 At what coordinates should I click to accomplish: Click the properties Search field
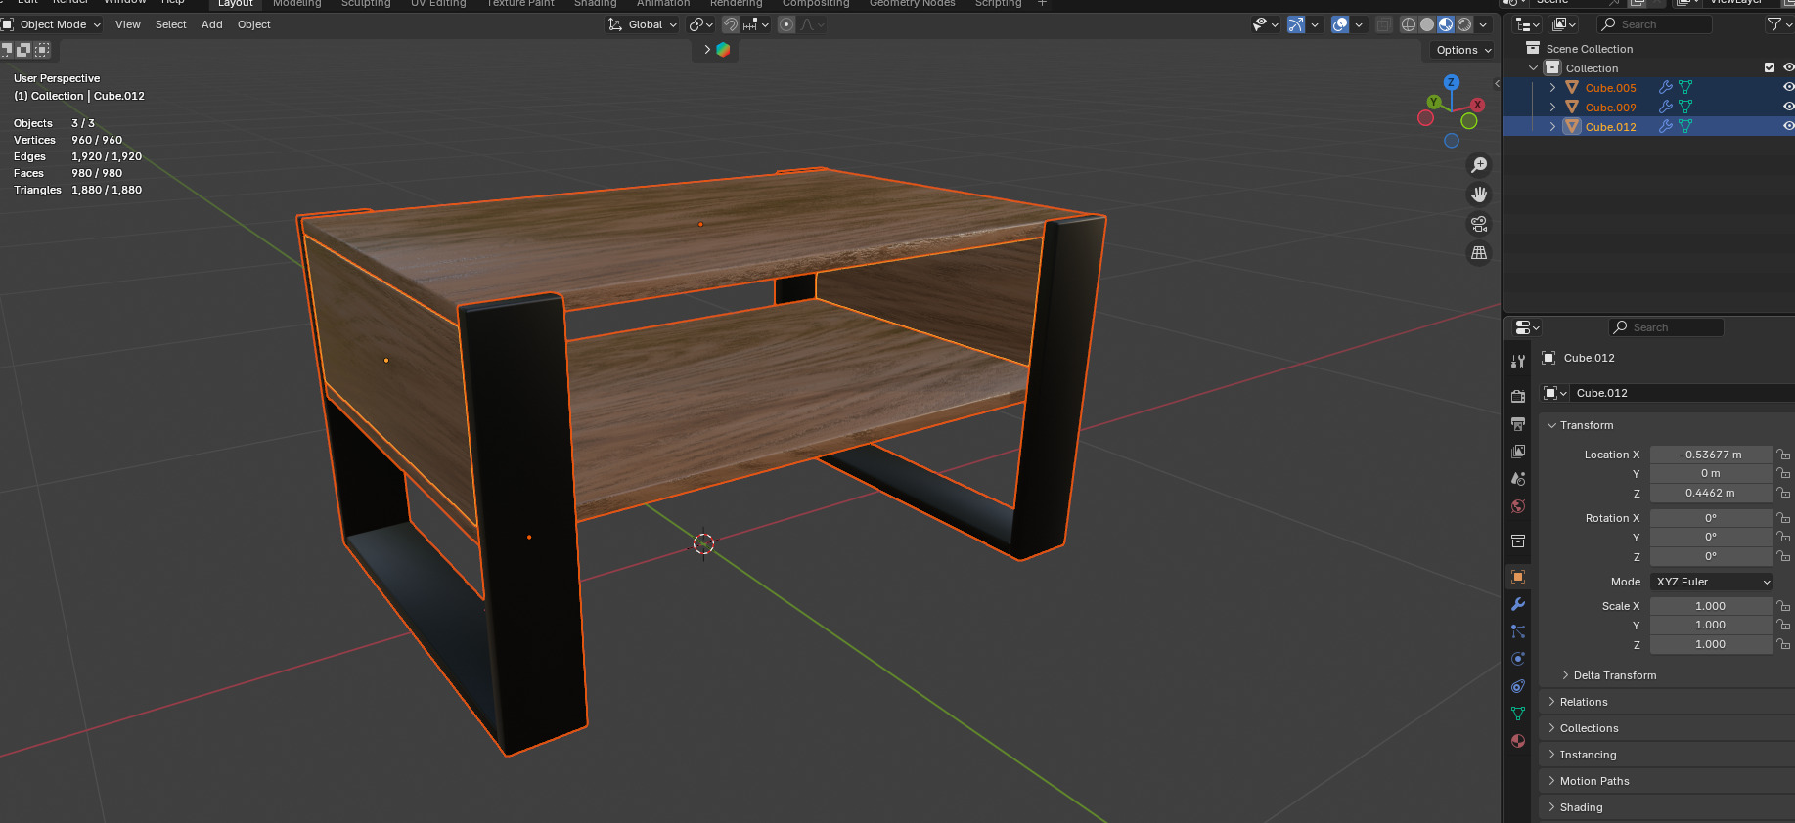click(1666, 327)
